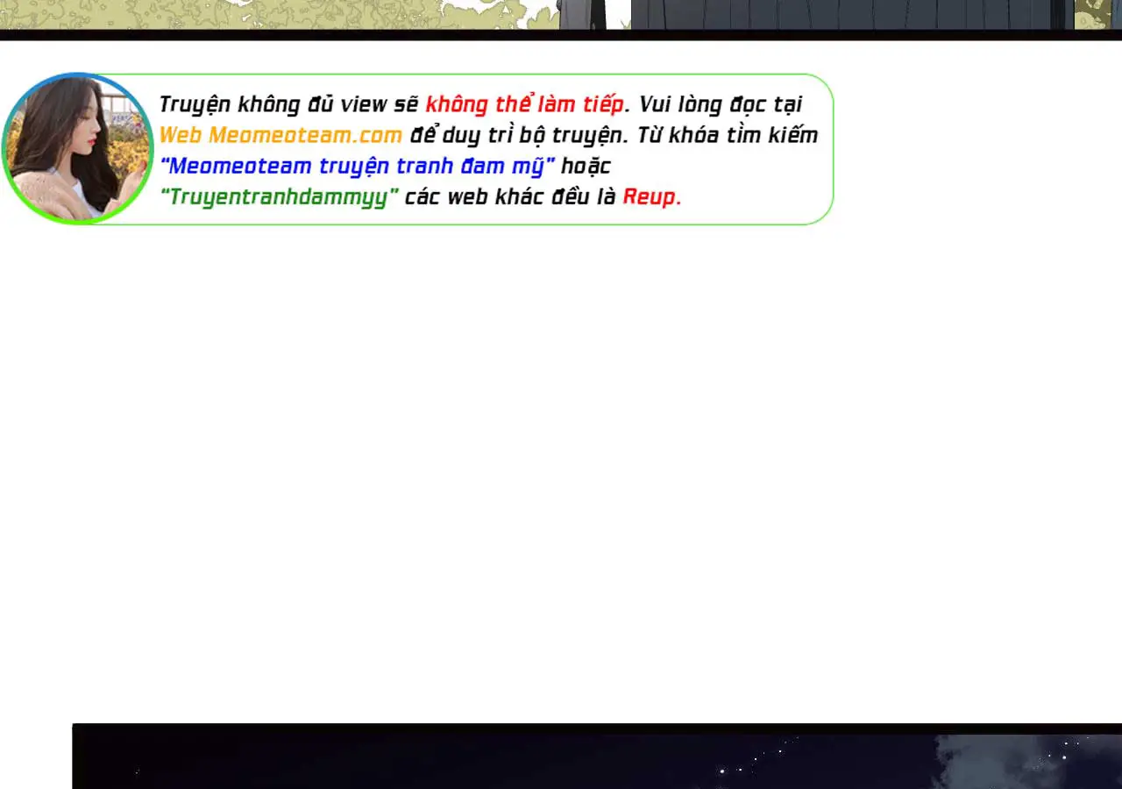This screenshot has height=789, width=1122.
Task: Click the dark grey building in top panel
Action: (x=841, y=13)
